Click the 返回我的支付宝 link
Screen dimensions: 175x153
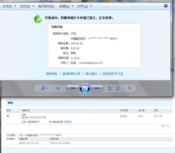tap(113, 74)
